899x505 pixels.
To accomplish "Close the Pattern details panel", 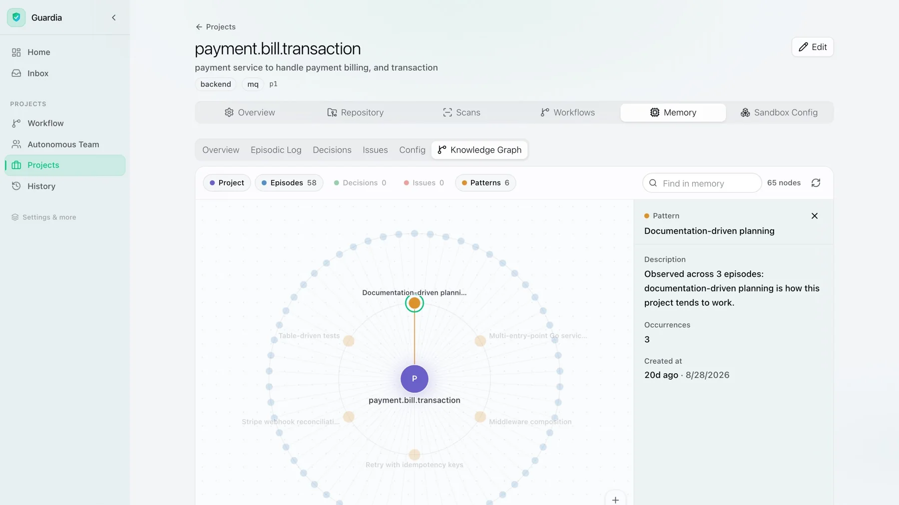I will [814, 216].
